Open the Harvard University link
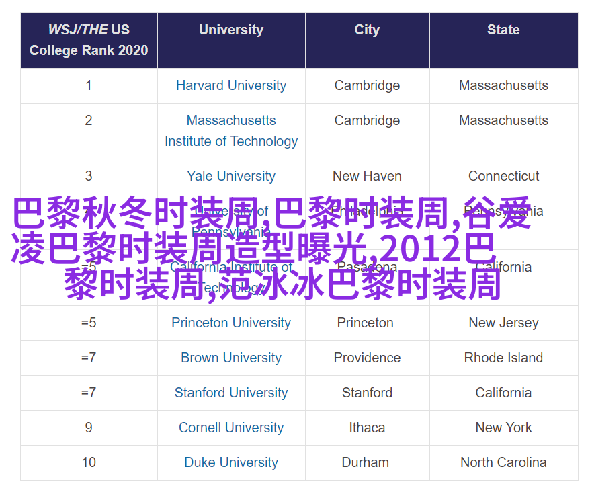Image resolution: width=590 pixels, height=488 pixels. 231,85
